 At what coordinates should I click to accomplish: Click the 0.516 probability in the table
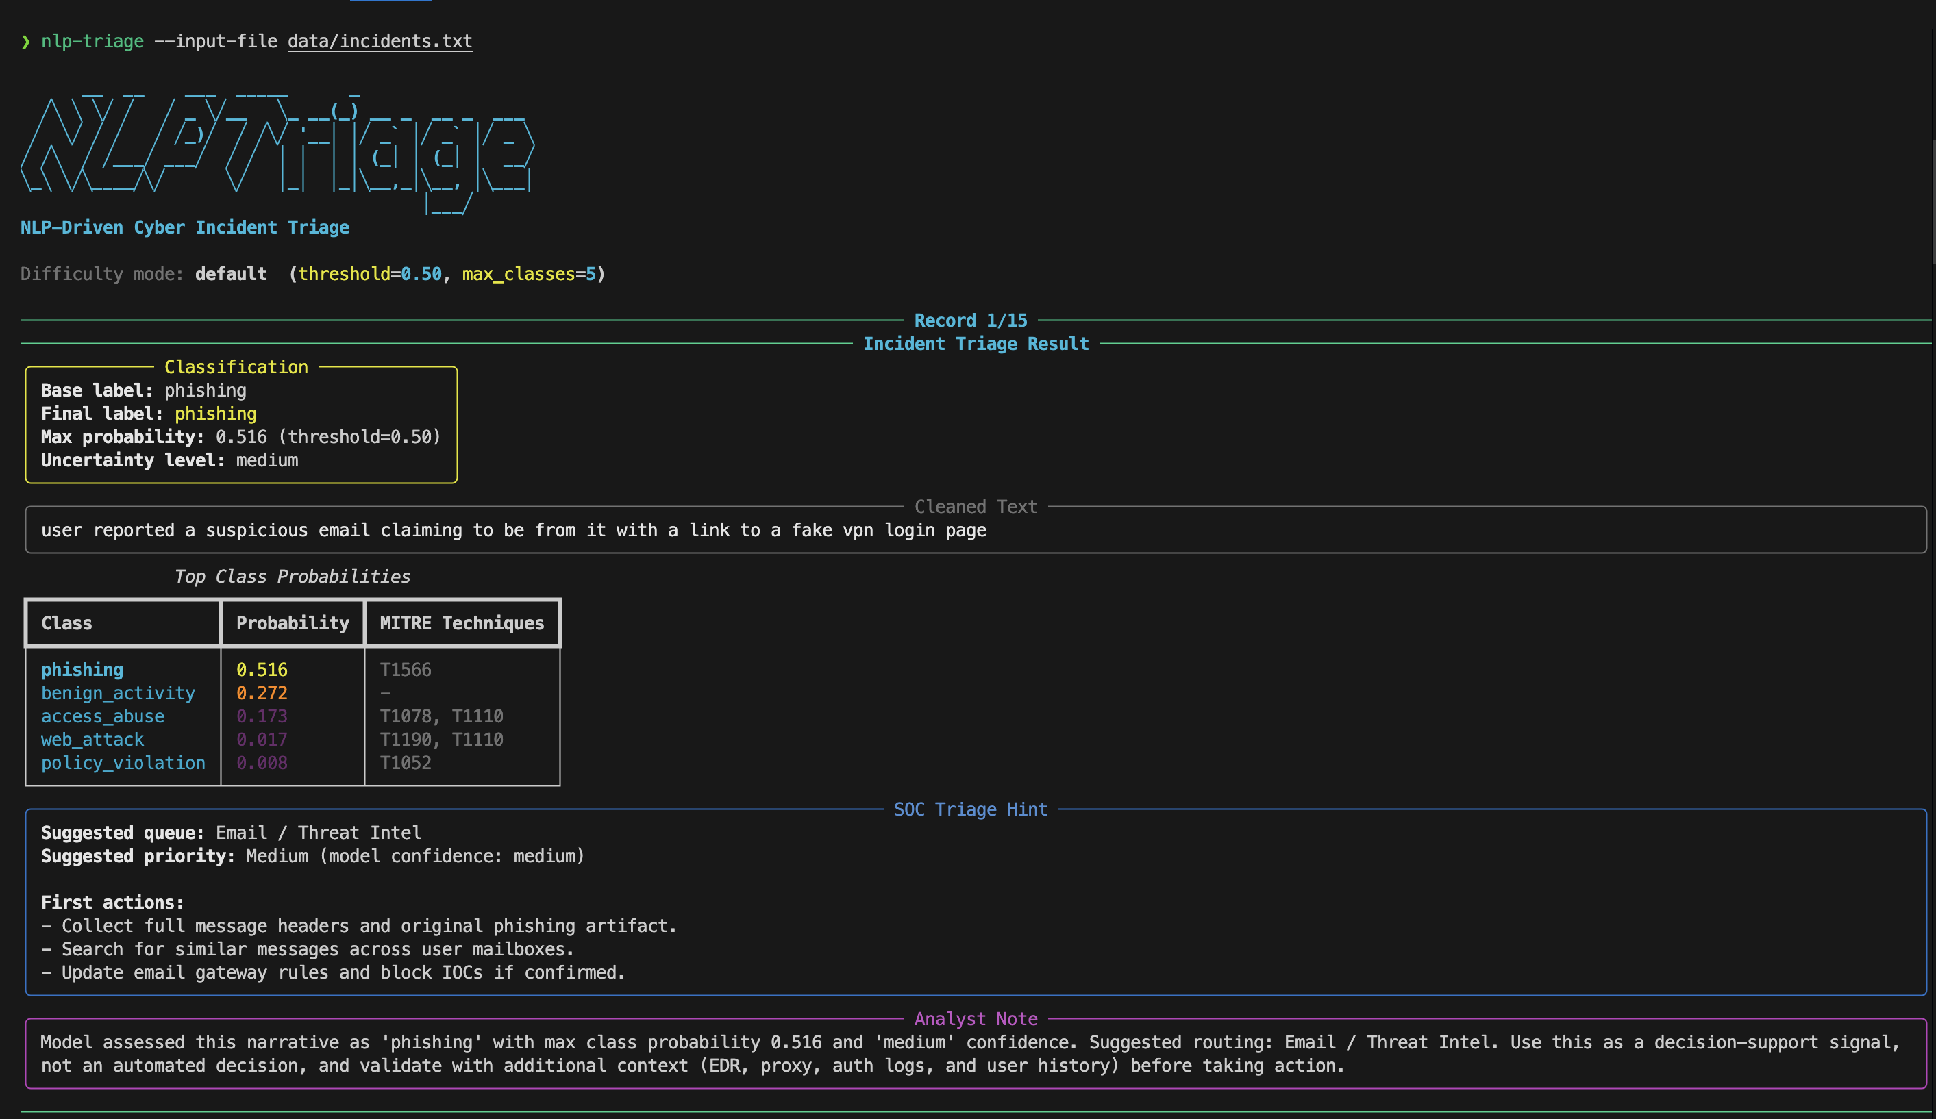(x=261, y=670)
